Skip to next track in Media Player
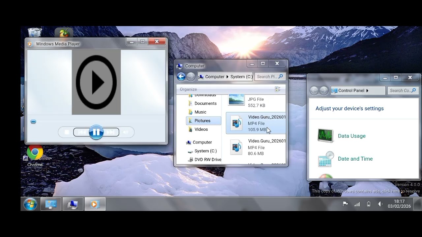The width and height of the screenshot is (422, 237). pos(111,132)
